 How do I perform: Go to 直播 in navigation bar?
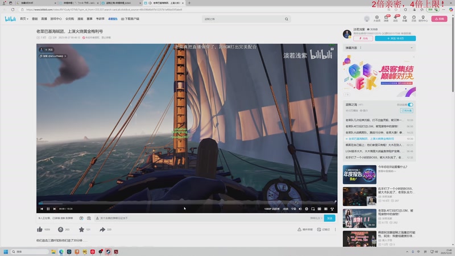click(44, 19)
